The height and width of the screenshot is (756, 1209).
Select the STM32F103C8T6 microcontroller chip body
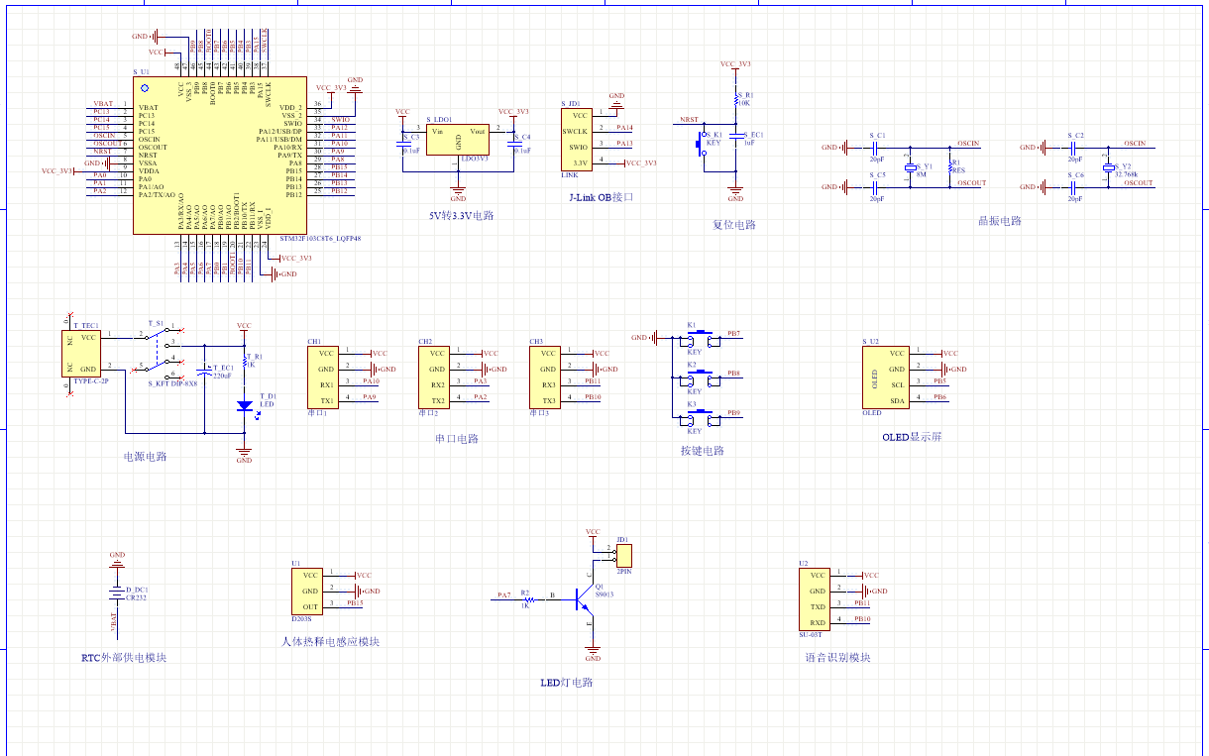[x=220, y=156]
